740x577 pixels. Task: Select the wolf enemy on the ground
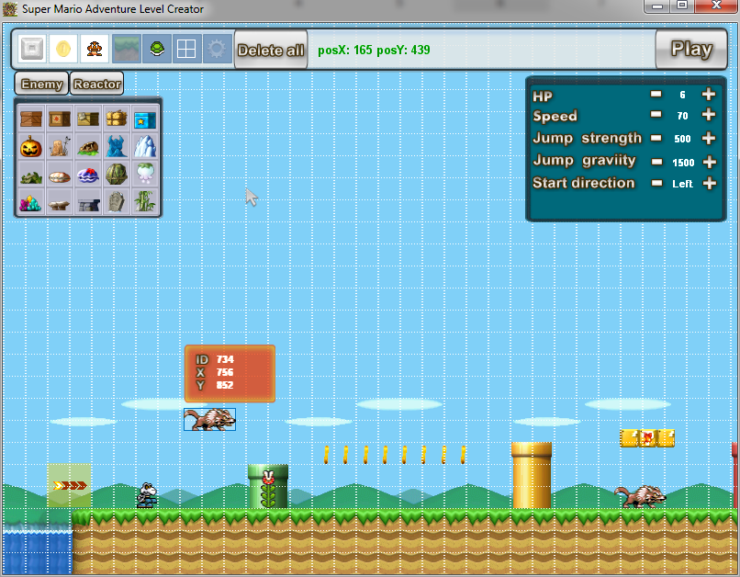(x=640, y=497)
